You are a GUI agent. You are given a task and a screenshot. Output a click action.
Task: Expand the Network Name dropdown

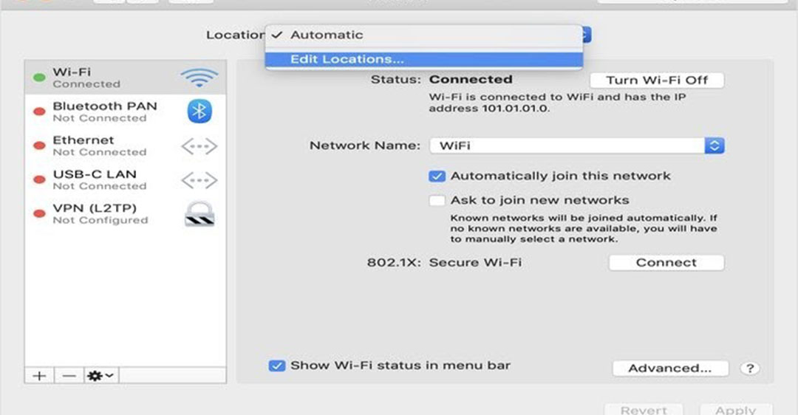click(714, 145)
